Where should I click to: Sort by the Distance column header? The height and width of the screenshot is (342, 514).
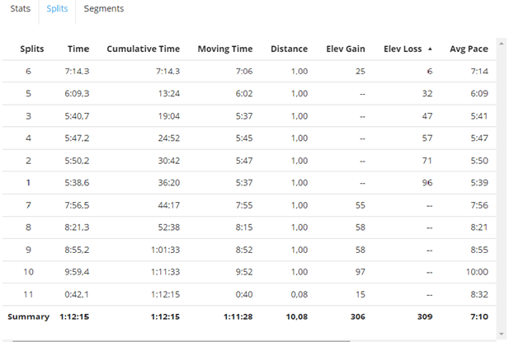(x=289, y=49)
